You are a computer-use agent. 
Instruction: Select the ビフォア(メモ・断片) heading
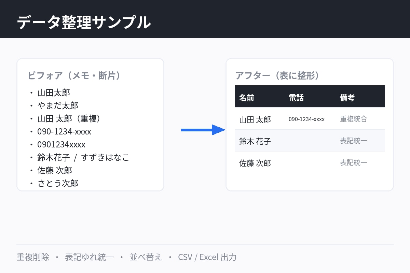(x=74, y=75)
